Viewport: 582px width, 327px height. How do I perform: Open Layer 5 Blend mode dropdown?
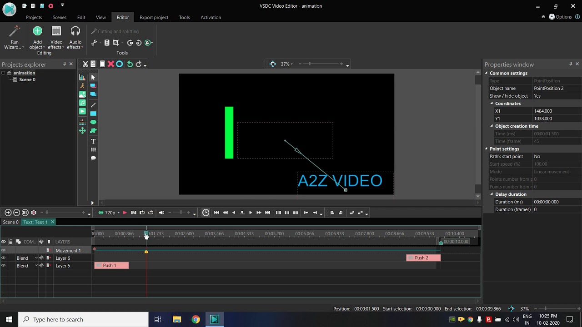coord(36,266)
